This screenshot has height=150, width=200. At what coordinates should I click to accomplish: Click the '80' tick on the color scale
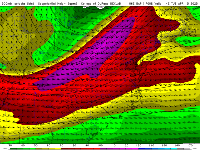tap(74, 145)
